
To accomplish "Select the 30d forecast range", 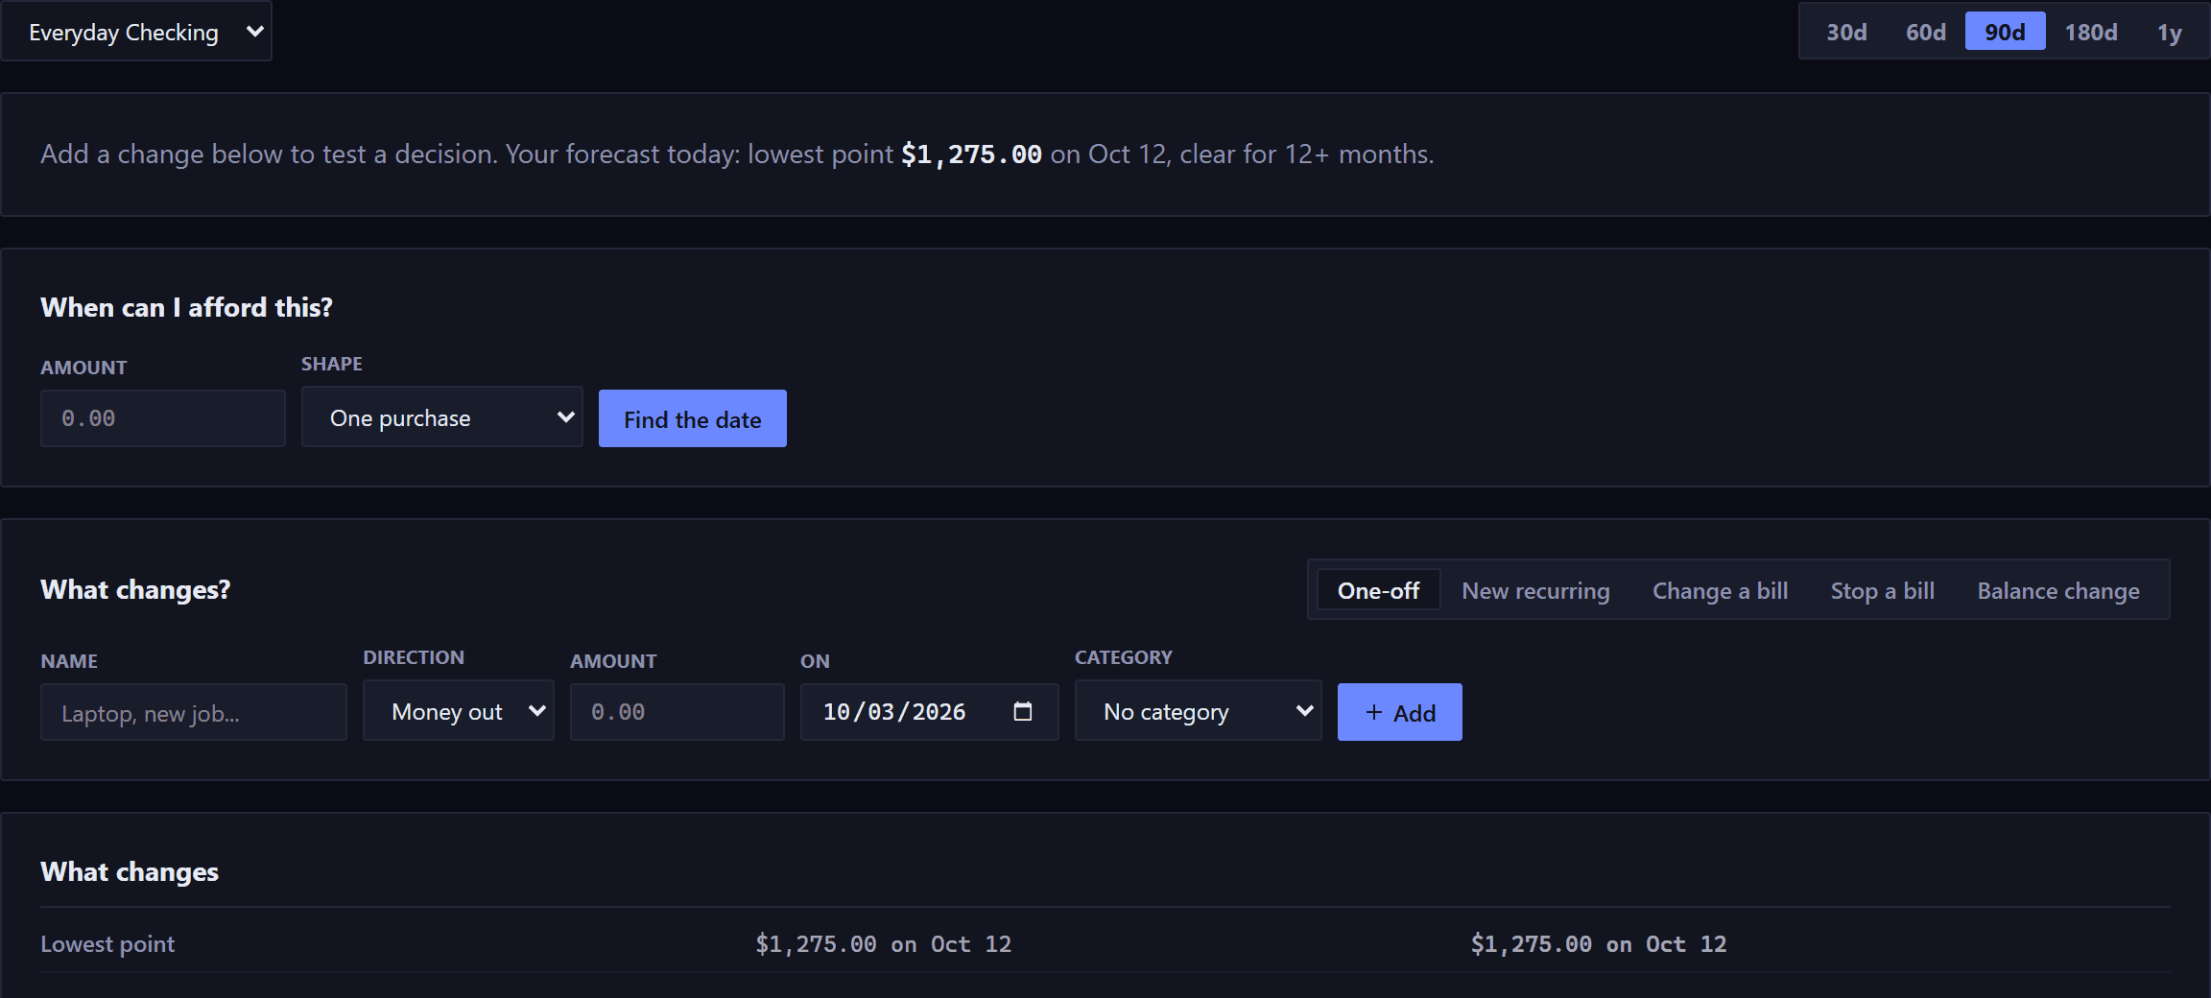I will pyautogui.click(x=1846, y=32).
